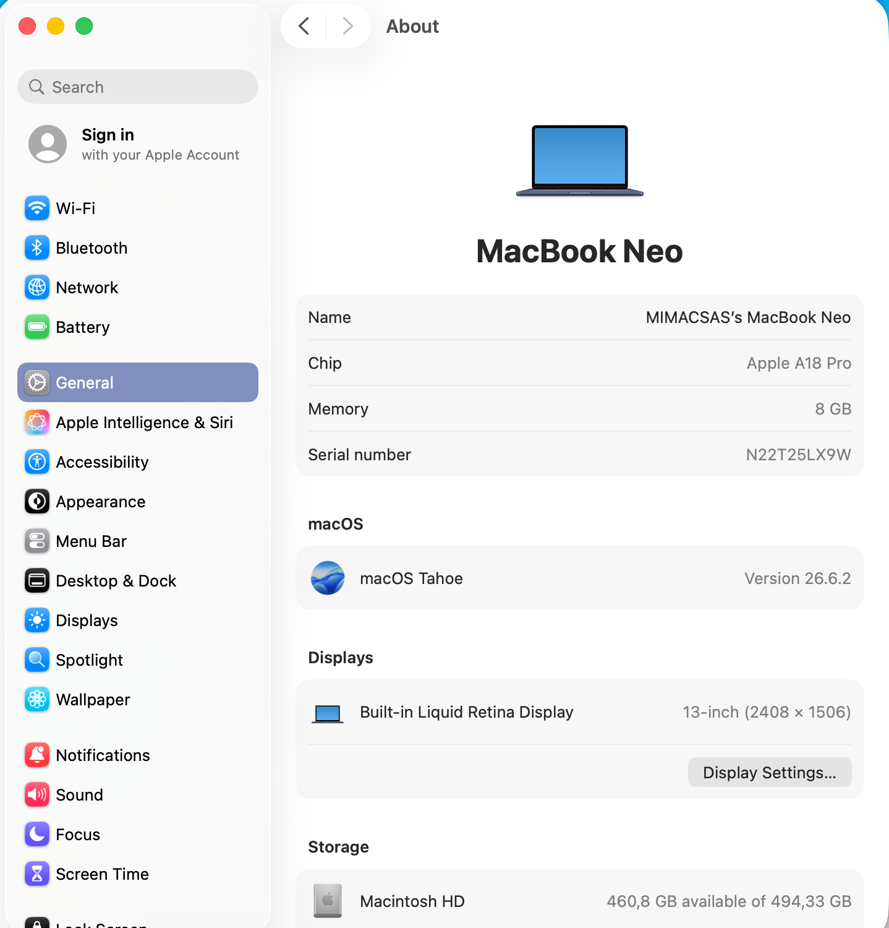Screen dimensions: 889x928
Task: Click the Wallpaper flower icon
Action: (37, 700)
